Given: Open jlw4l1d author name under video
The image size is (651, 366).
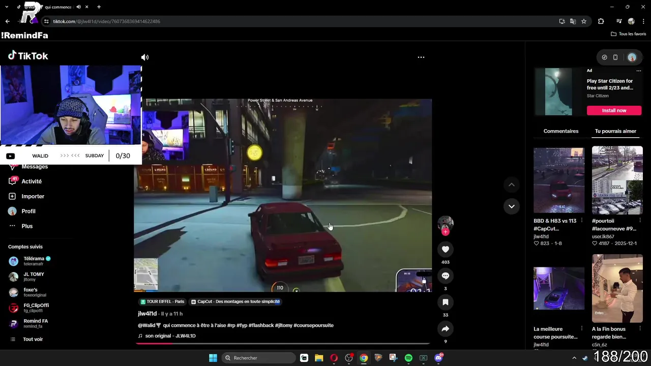Looking at the screenshot, I should pos(147,314).
